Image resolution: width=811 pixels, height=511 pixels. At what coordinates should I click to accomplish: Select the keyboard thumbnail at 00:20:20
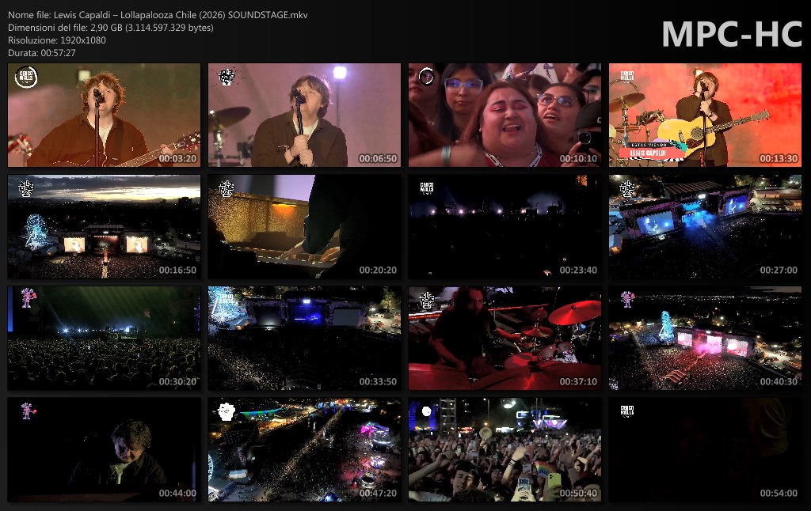click(304, 226)
